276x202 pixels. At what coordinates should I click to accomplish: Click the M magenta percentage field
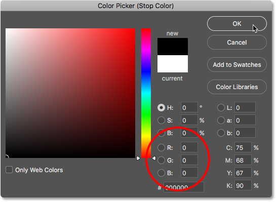(243, 160)
